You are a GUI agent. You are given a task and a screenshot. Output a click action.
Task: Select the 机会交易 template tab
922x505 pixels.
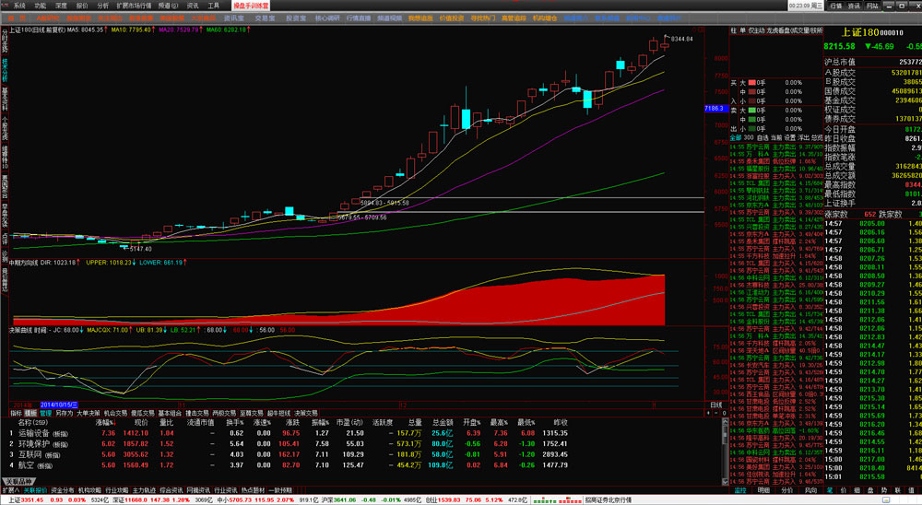(x=115, y=413)
